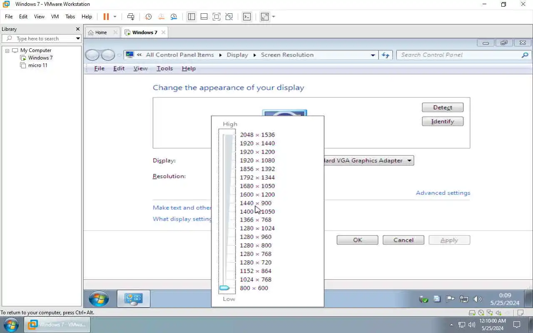Take a snapshot of this virtual machine
The width and height of the screenshot is (533, 333).
[x=148, y=17]
